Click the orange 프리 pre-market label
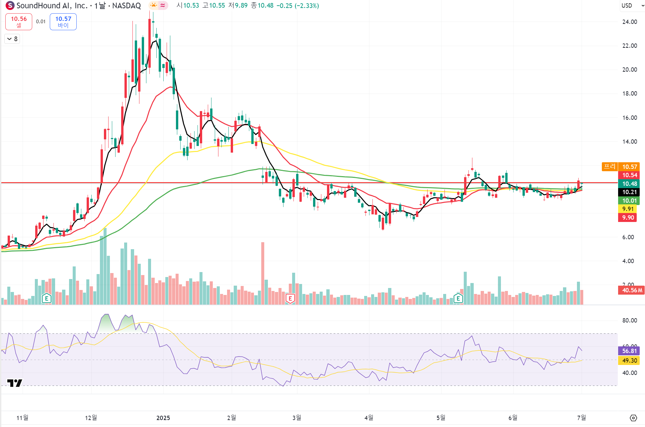 [610, 167]
